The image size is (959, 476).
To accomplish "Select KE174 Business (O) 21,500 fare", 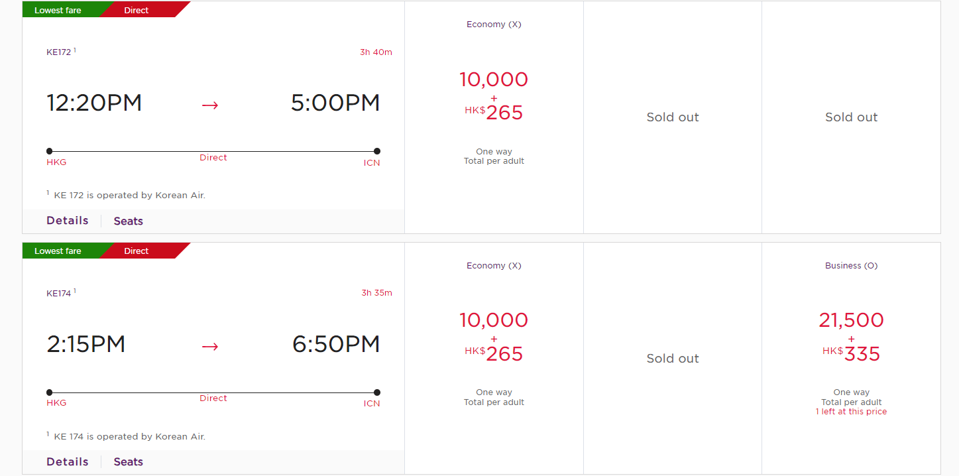I will (851, 338).
